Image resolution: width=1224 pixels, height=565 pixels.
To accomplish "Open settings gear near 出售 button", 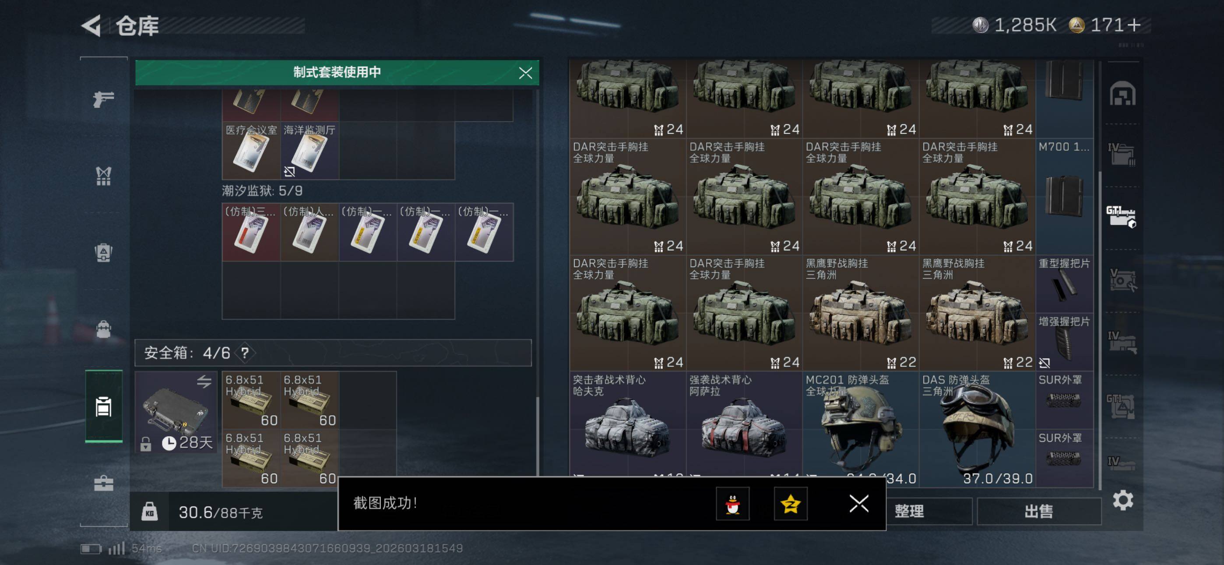I will (x=1123, y=500).
